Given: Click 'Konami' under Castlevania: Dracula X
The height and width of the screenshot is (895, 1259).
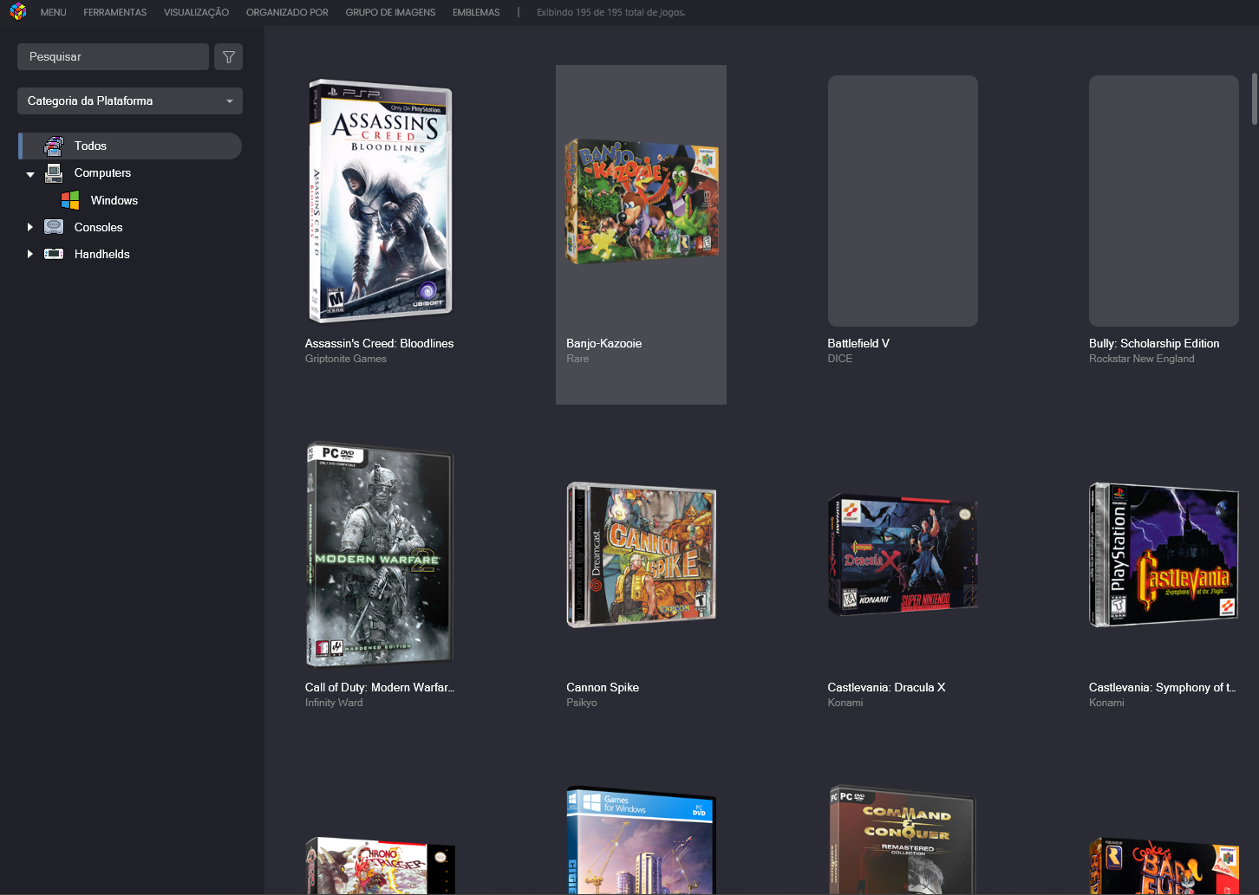Looking at the screenshot, I should pos(845,703).
